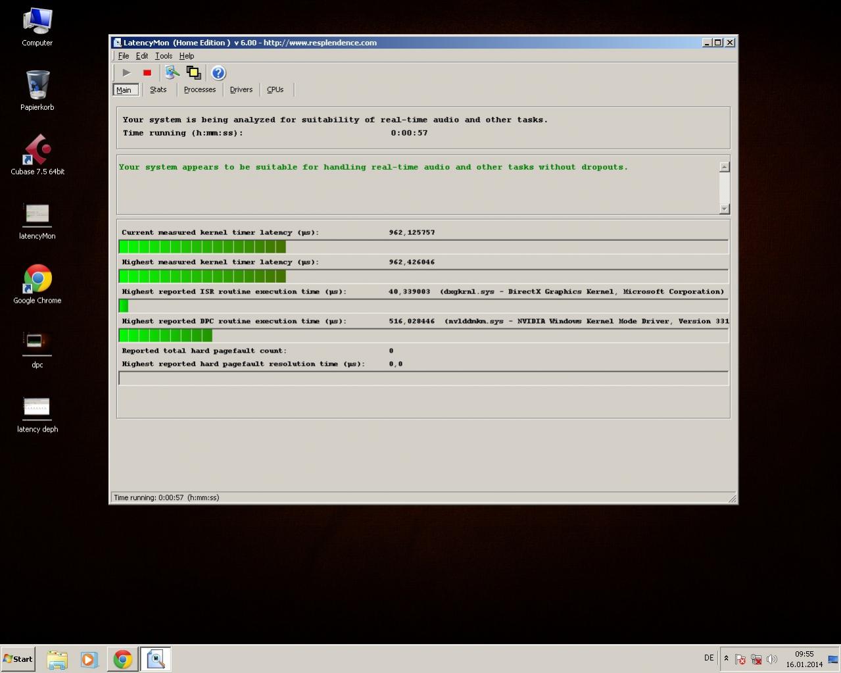Click the DE language indicator

click(709, 658)
